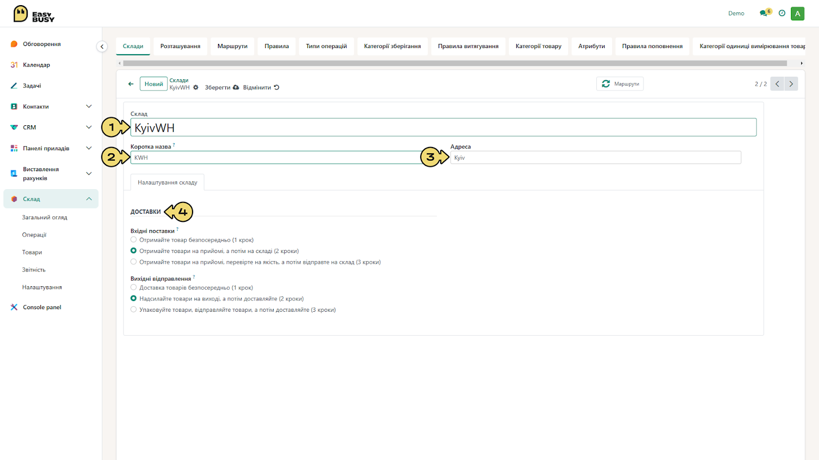Go to previous record arrow
Image resolution: width=819 pixels, height=460 pixels.
[x=777, y=84]
